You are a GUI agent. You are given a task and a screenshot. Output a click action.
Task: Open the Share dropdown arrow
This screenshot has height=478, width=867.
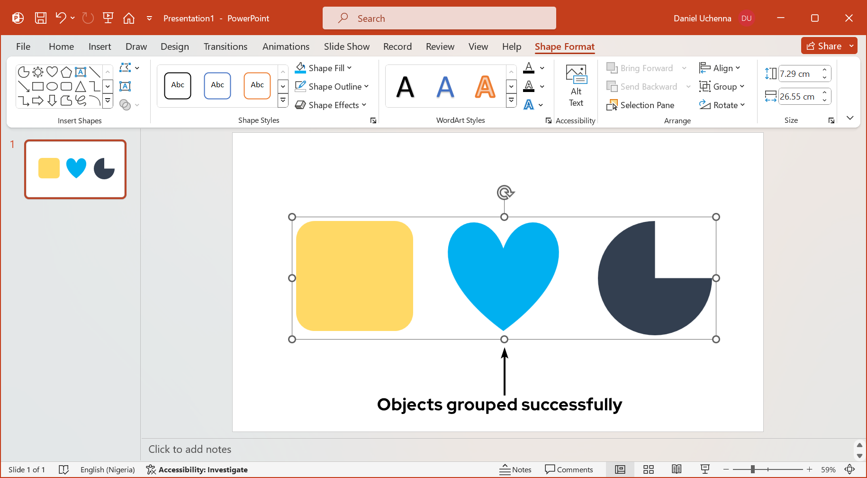pyautogui.click(x=851, y=46)
